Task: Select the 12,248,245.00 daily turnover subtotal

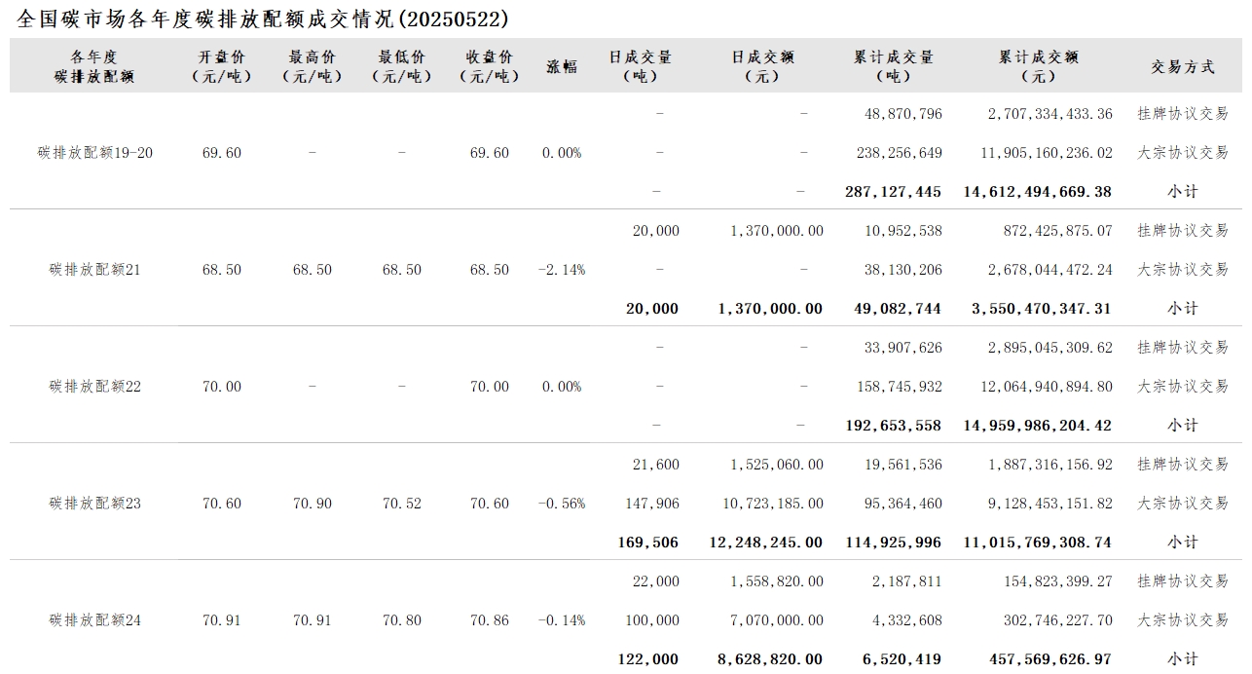Action: [x=770, y=543]
